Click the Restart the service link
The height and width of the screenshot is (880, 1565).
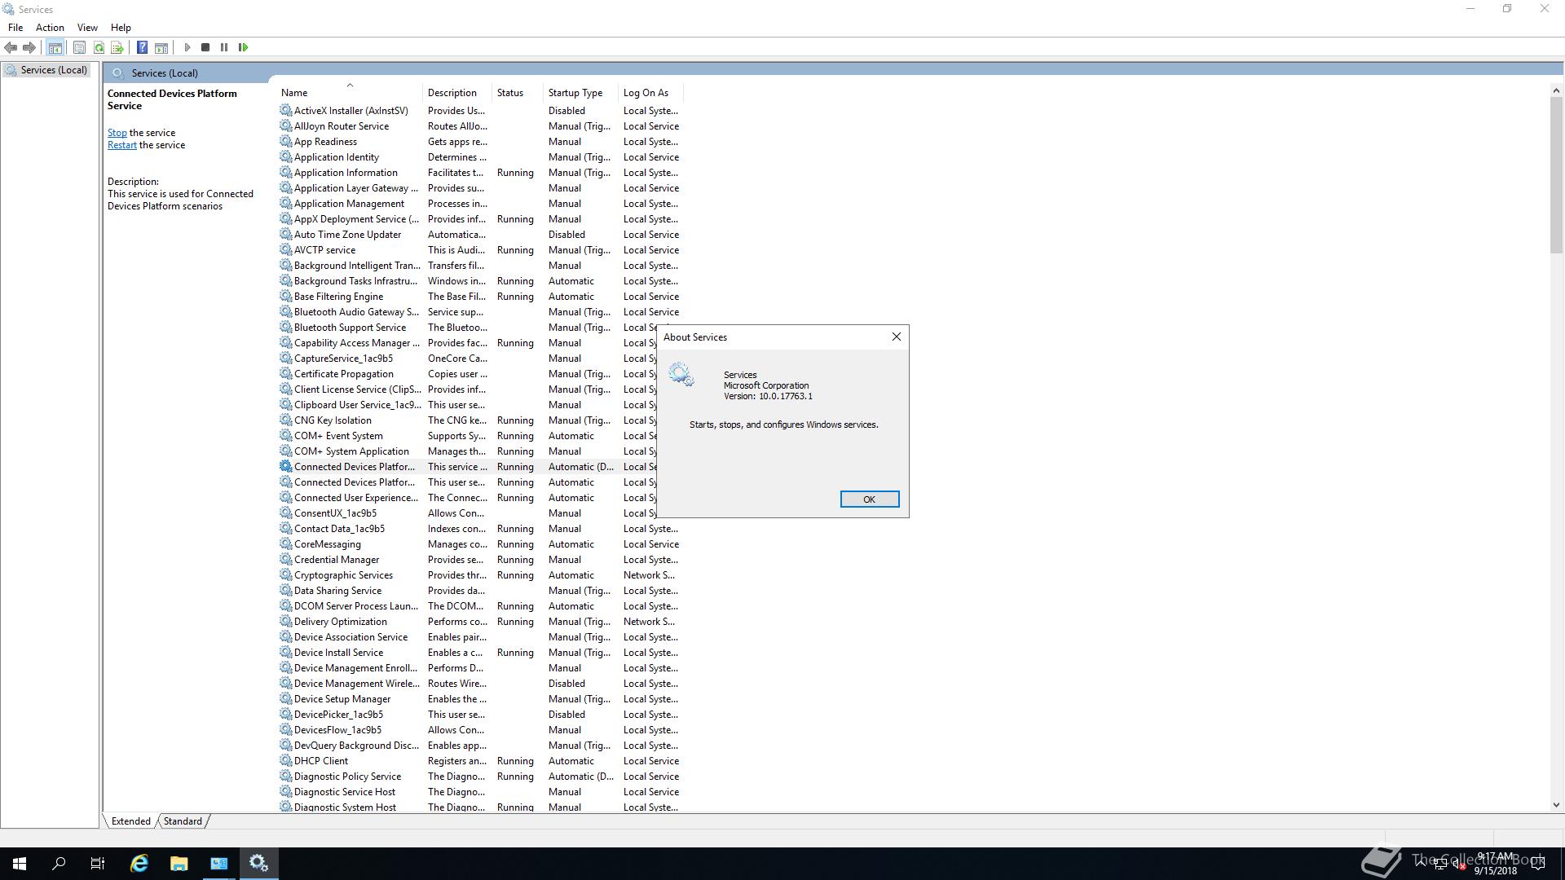tap(122, 145)
